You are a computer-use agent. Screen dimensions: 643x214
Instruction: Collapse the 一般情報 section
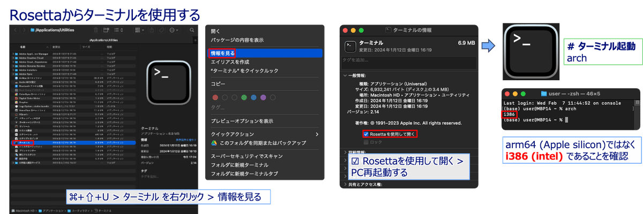(x=345, y=75)
